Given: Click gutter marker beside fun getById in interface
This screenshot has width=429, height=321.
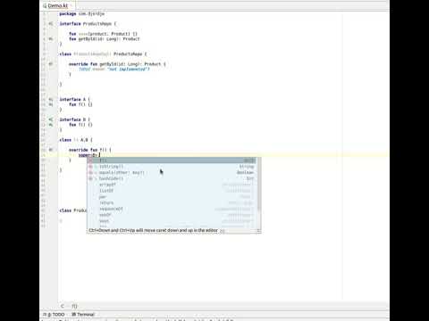Looking at the screenshot, I should click(x=51, y=39).
